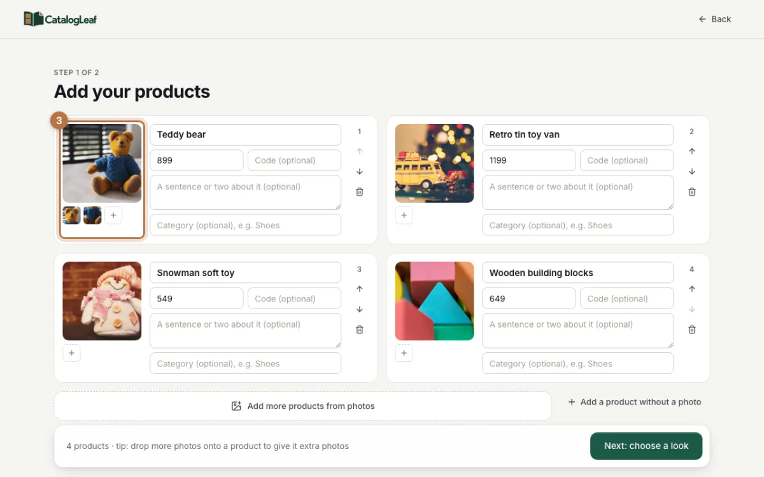Move Teddy bear down one position
The height and width of the screenshot is (477, 764).
point(360,172)
